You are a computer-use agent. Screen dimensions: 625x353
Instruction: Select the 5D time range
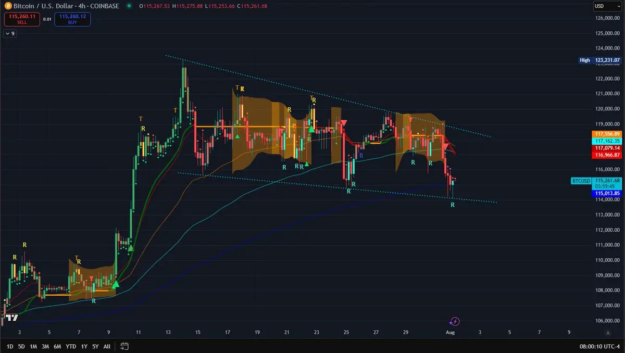point(21,346)
